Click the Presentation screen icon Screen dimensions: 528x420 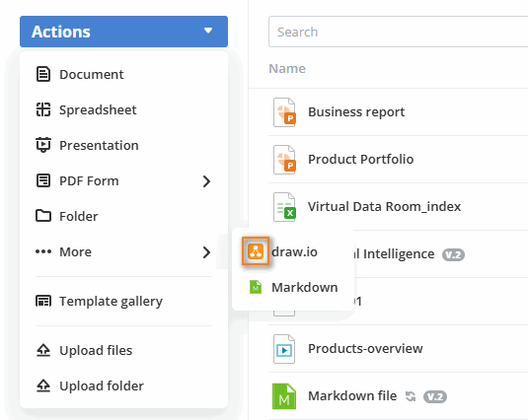(x=43, y=145)
